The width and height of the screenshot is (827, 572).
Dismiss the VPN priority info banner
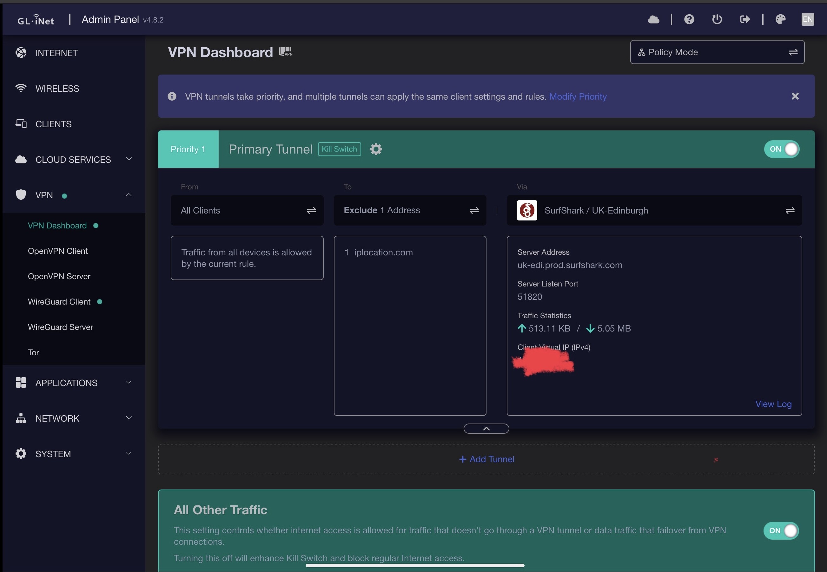click(795, 96)
